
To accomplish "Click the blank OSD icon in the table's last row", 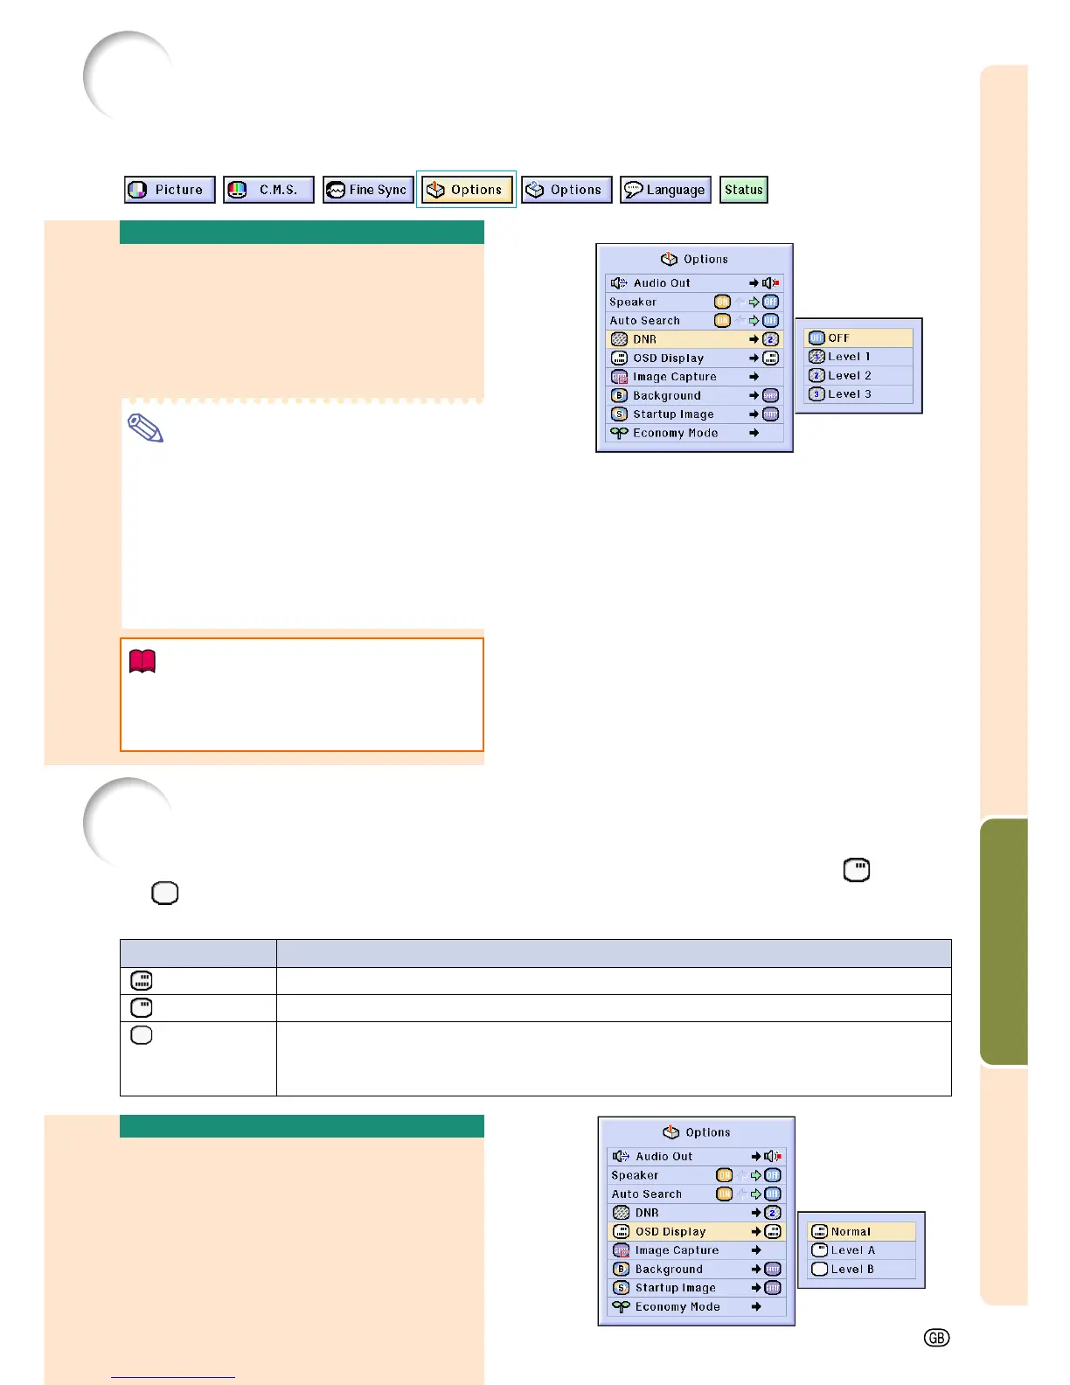I will (x=142, y=1035).
